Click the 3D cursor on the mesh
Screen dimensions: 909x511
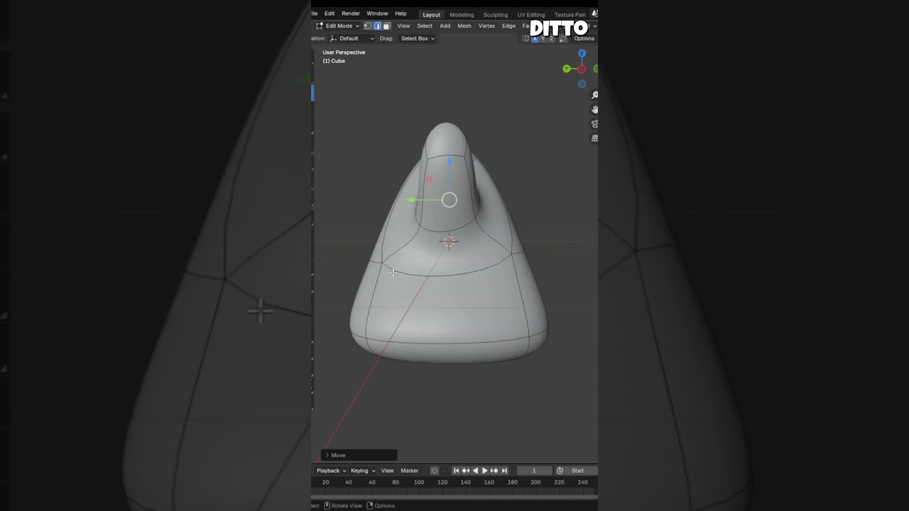448,242
